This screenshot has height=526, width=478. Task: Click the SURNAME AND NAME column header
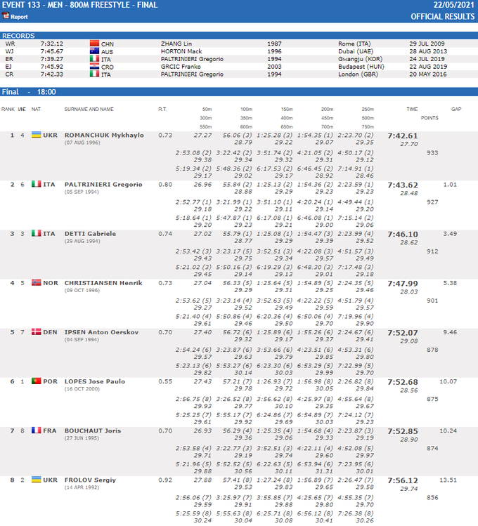(89, 110)
